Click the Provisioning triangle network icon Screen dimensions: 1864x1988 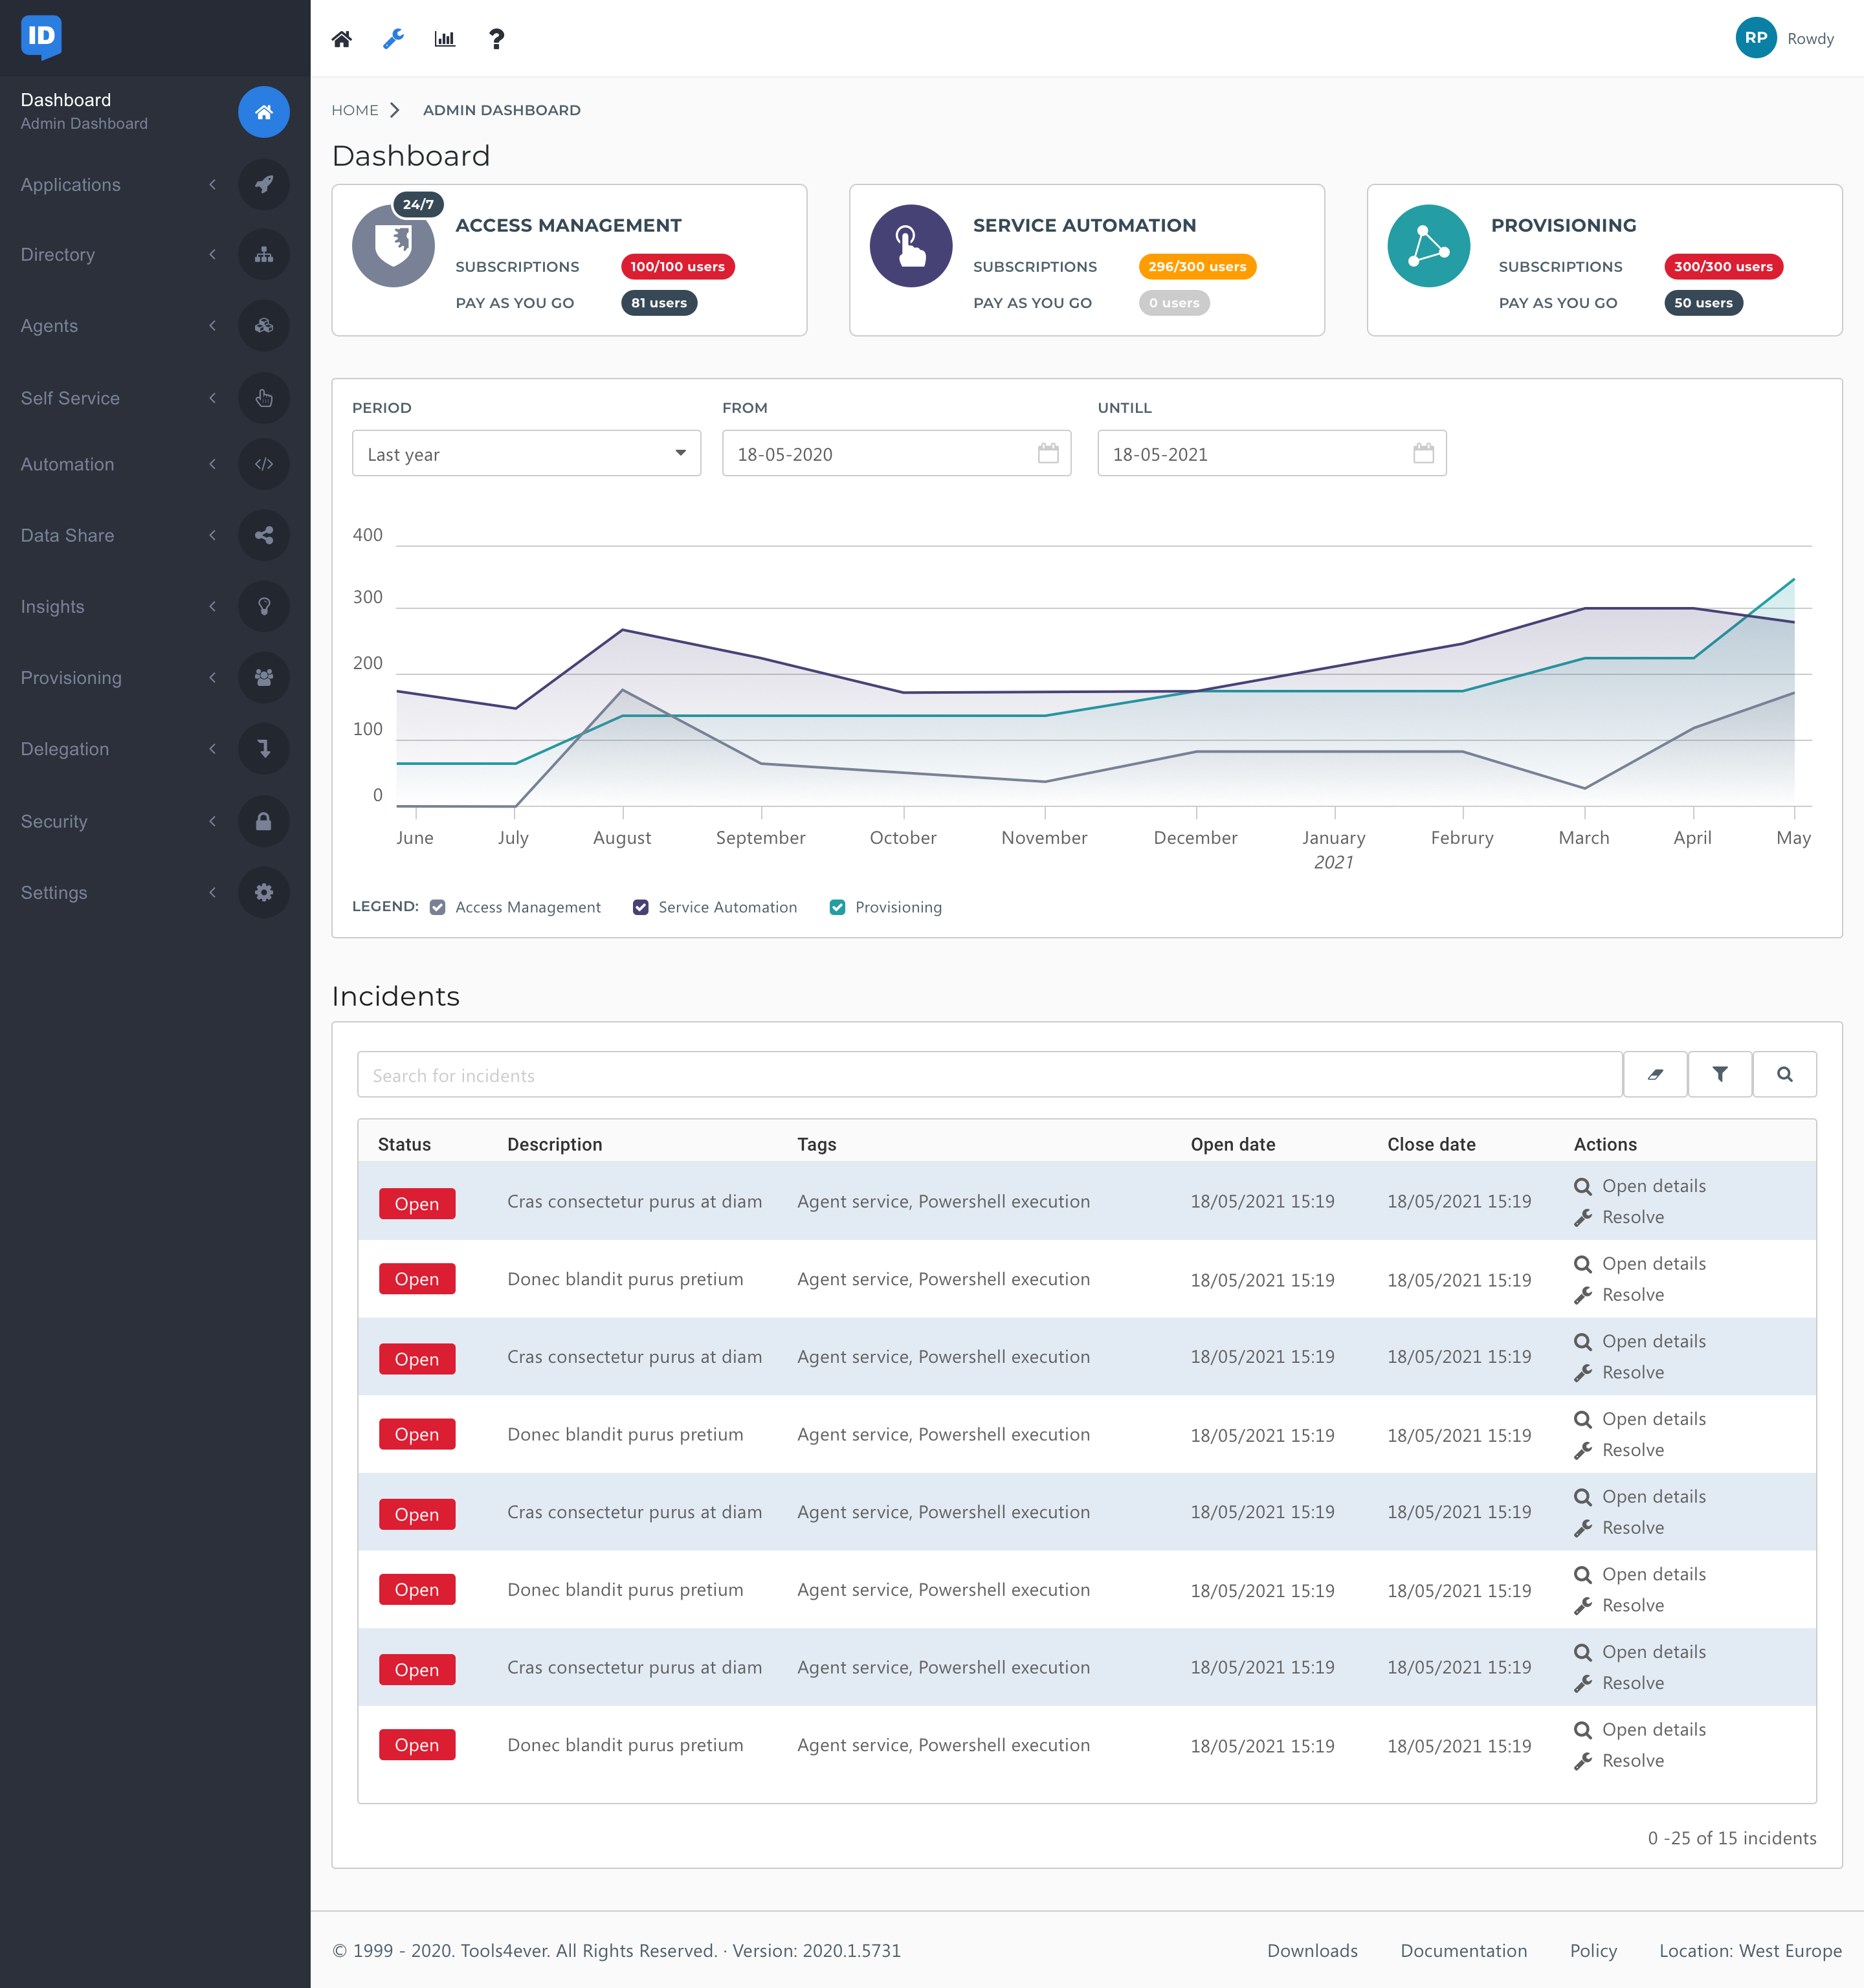coord(1429,246)
